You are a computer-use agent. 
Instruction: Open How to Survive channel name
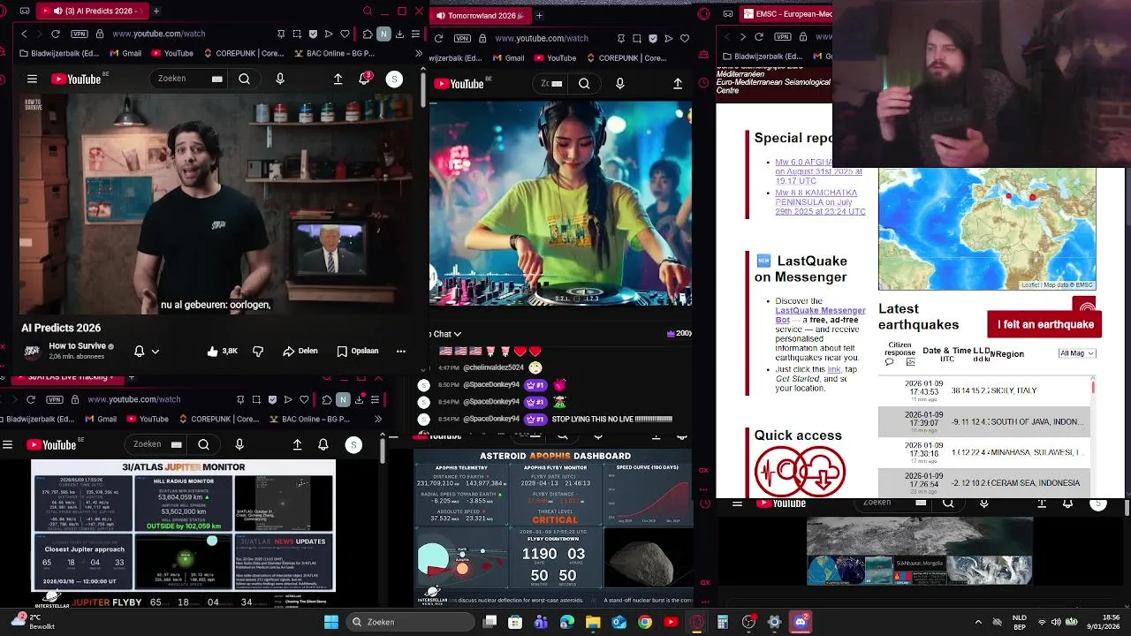click(x=77, y=345)
